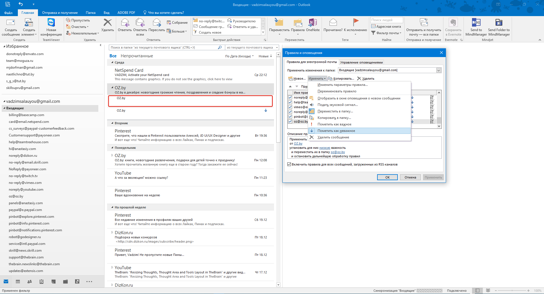This screenshot has width=544, height=294.
Task: Uncheck the oz@oz.by rule checkbox
Action: pyautogui.click(x=290, y=121)
